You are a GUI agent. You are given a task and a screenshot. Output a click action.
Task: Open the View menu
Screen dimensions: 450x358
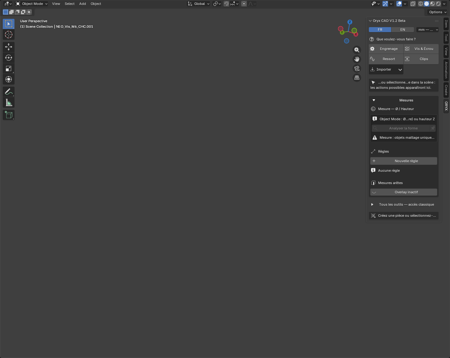[x=56, y=4]
